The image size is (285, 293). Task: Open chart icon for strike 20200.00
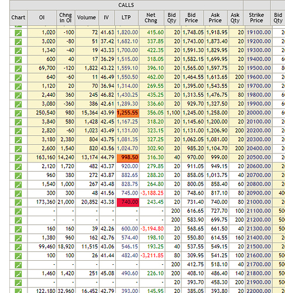click(x=18, y=131)
